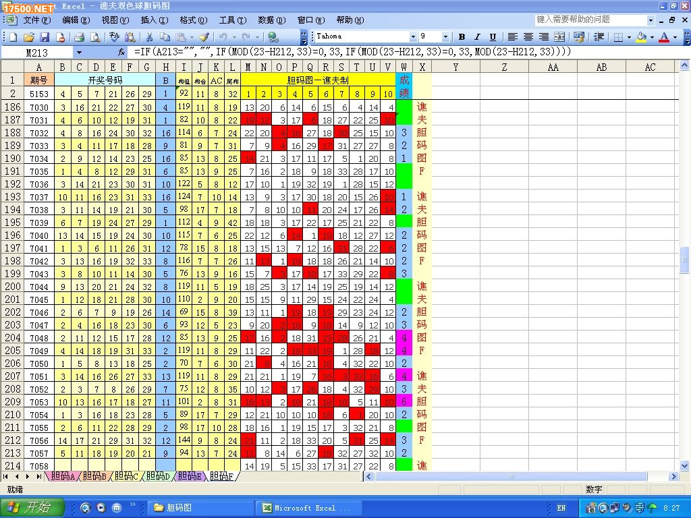The width and height of the screenshot is (691, 518).
Task: Align text right
Action: (x=544, y=37)
